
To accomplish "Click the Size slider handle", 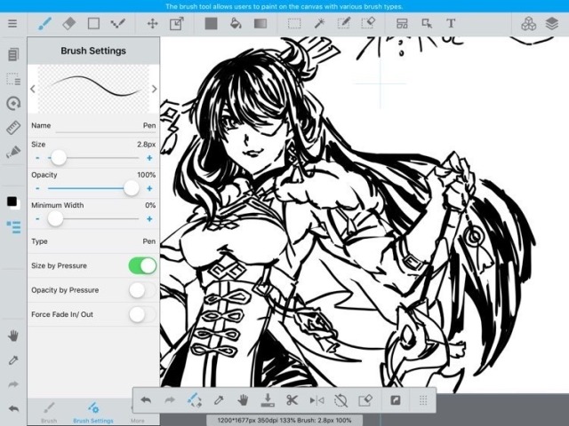I will click(59, 158).
